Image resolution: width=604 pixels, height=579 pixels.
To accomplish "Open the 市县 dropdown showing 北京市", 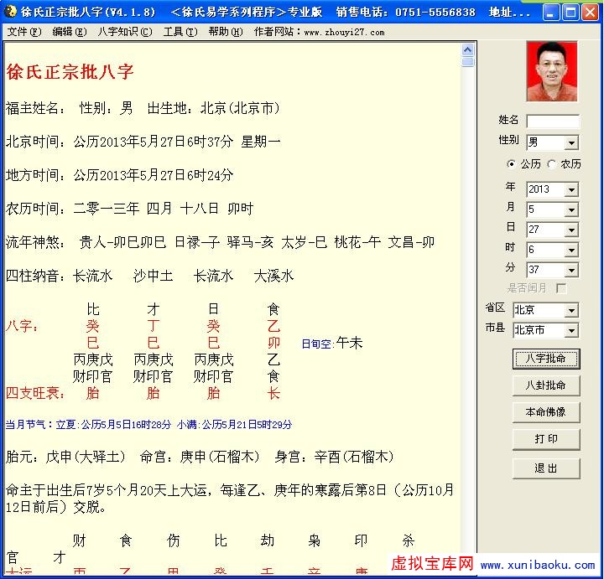I will tap(571, 331).
